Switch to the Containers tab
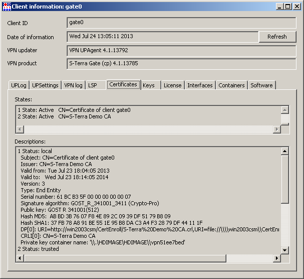 pyautogui.click(x=231, y=85)
